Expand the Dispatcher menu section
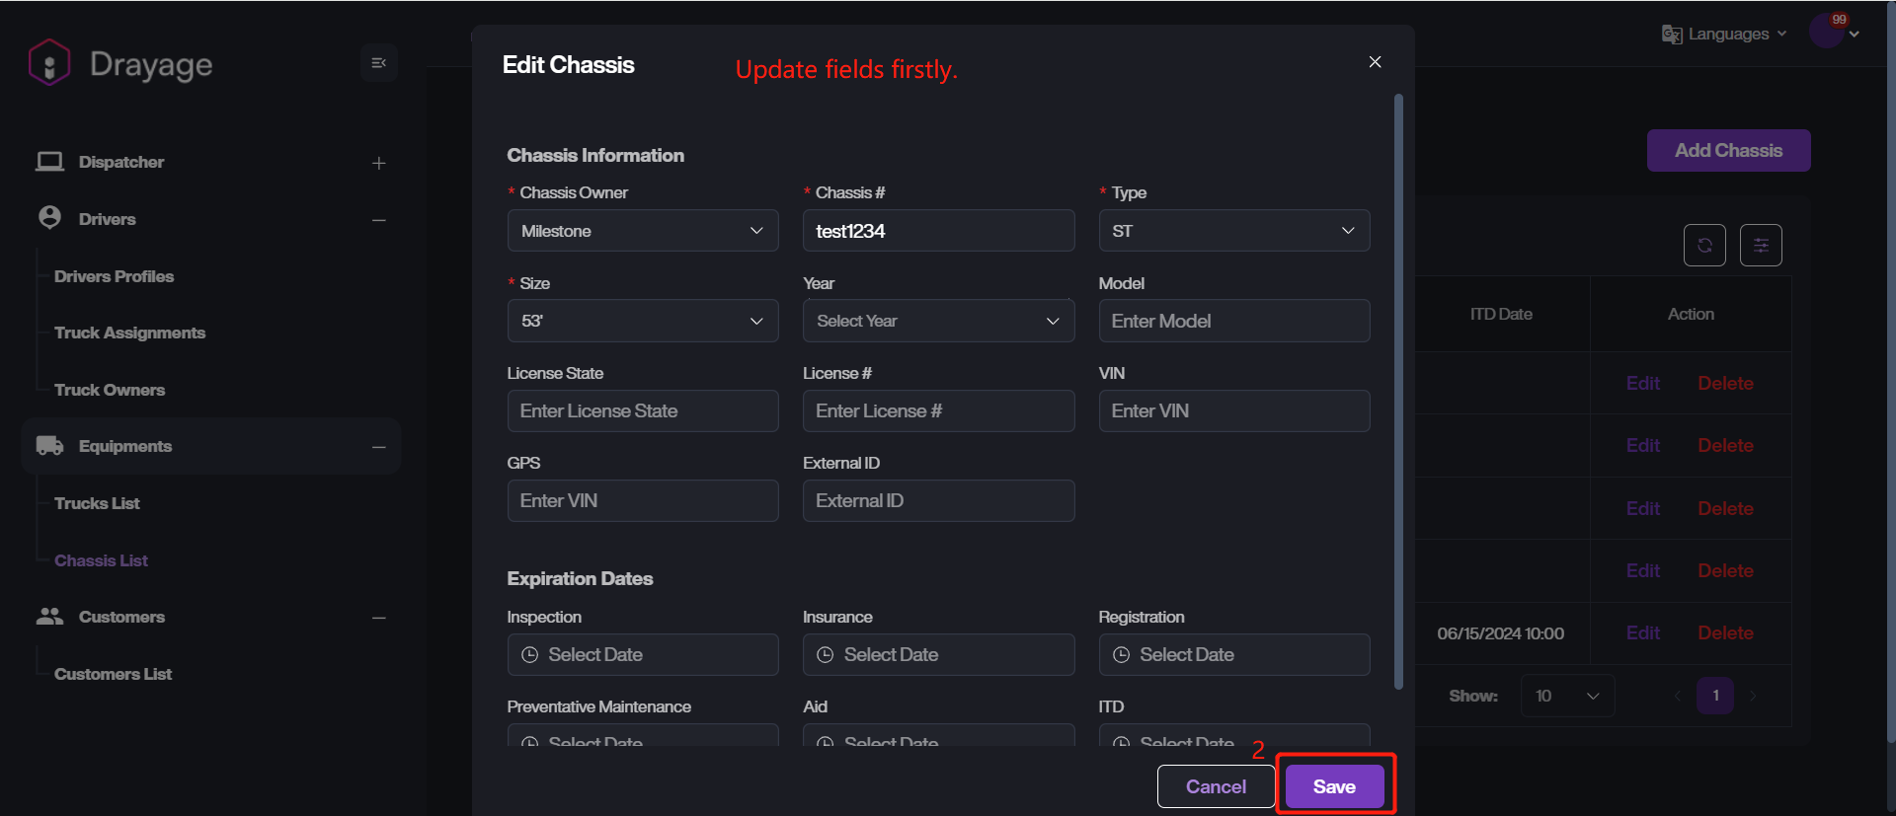 (378, 163)
